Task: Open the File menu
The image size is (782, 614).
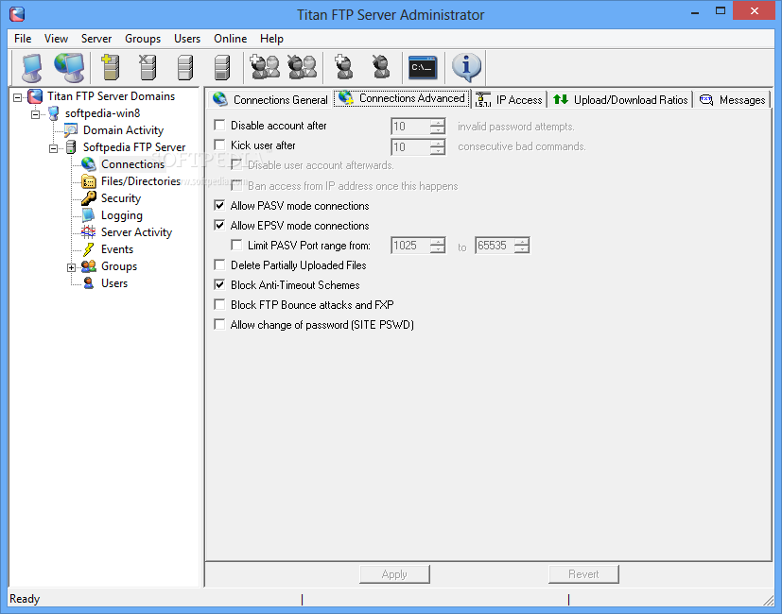Action: click(x=23, y=39)
